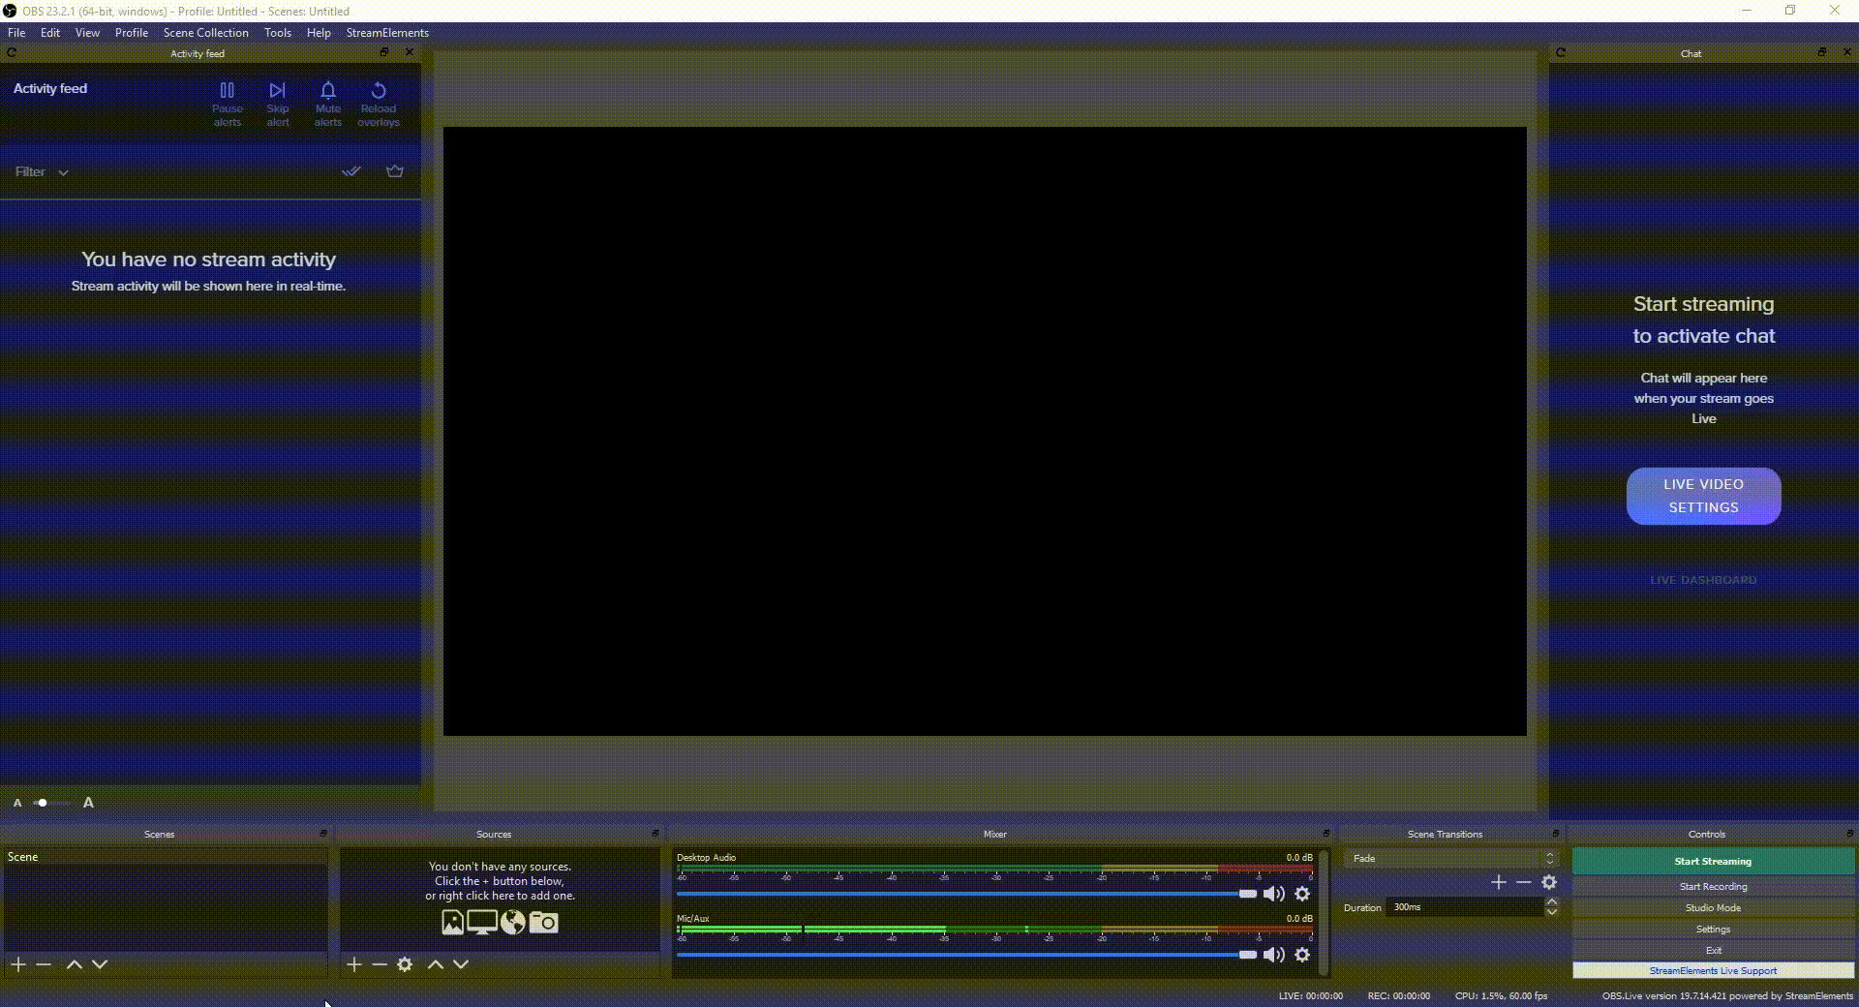The width and height of the screenshot is (1859, 1007).
Task: Adjust Desktop Audio volume slider
Action: [x=966, y=894]
